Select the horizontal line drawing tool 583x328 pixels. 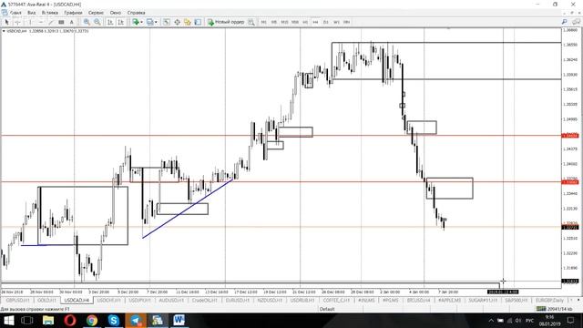(40, 22)
